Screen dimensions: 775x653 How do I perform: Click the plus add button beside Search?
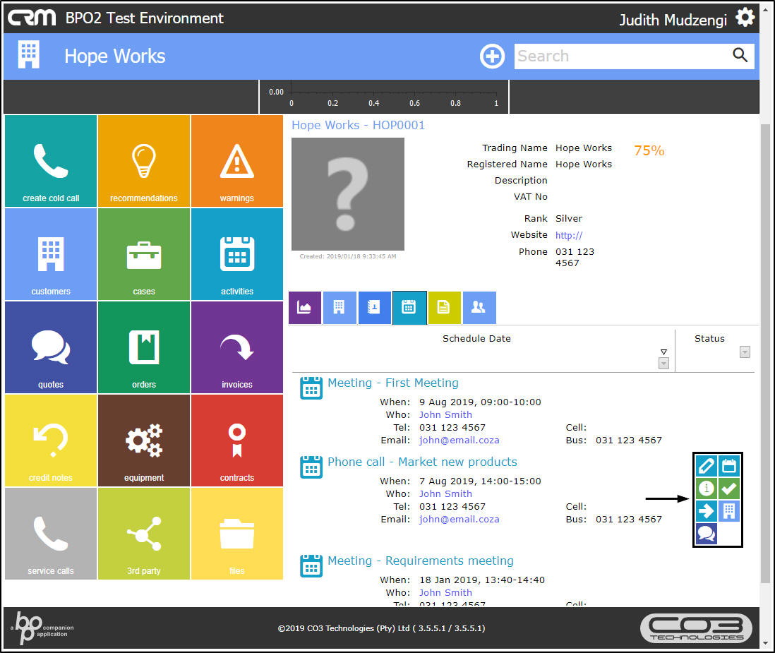point(492,56)
